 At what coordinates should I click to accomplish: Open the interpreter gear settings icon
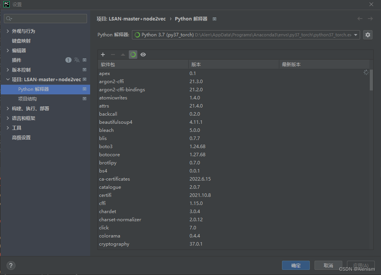tap(367, 35)
